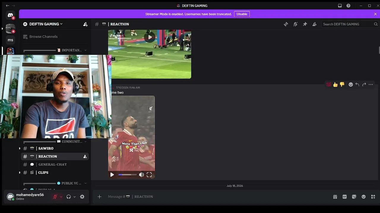Open Liverpool video in fullscreen

tap(149, 175)
